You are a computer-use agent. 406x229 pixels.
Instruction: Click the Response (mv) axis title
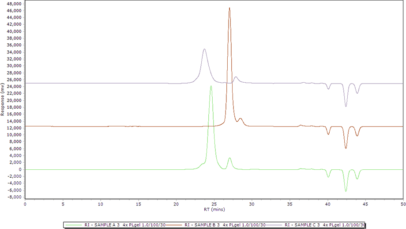tap(3, 101)
